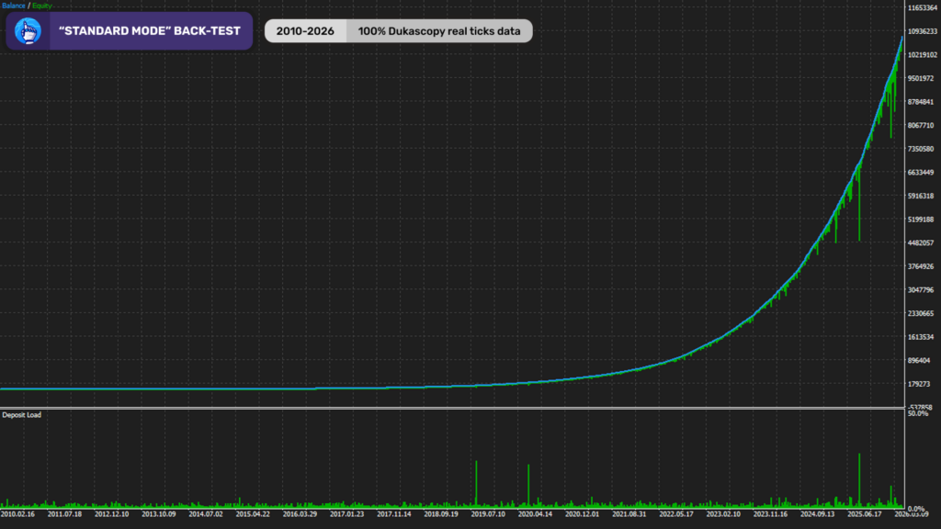941x529 pixels.
Task: Click the deposit load spike above 2020.04.14
Action: (x=528, y=485)
